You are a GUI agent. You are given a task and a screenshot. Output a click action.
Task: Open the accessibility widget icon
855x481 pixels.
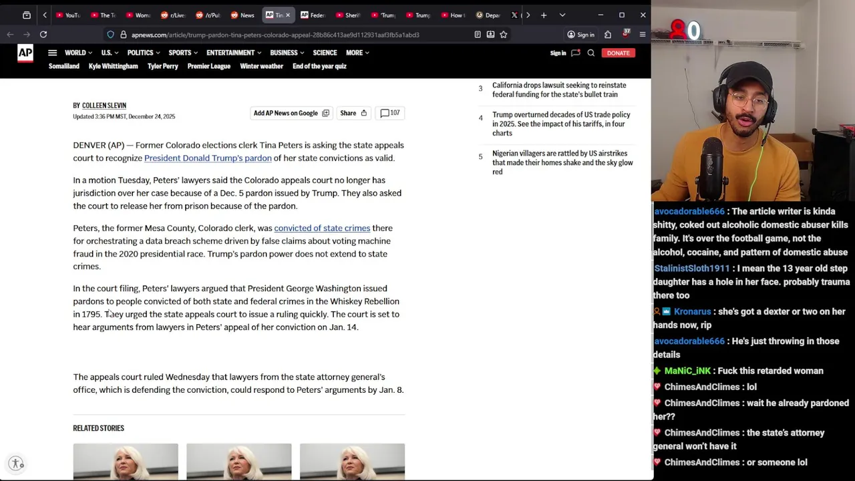pyautogui.click(x=16, y=463)
